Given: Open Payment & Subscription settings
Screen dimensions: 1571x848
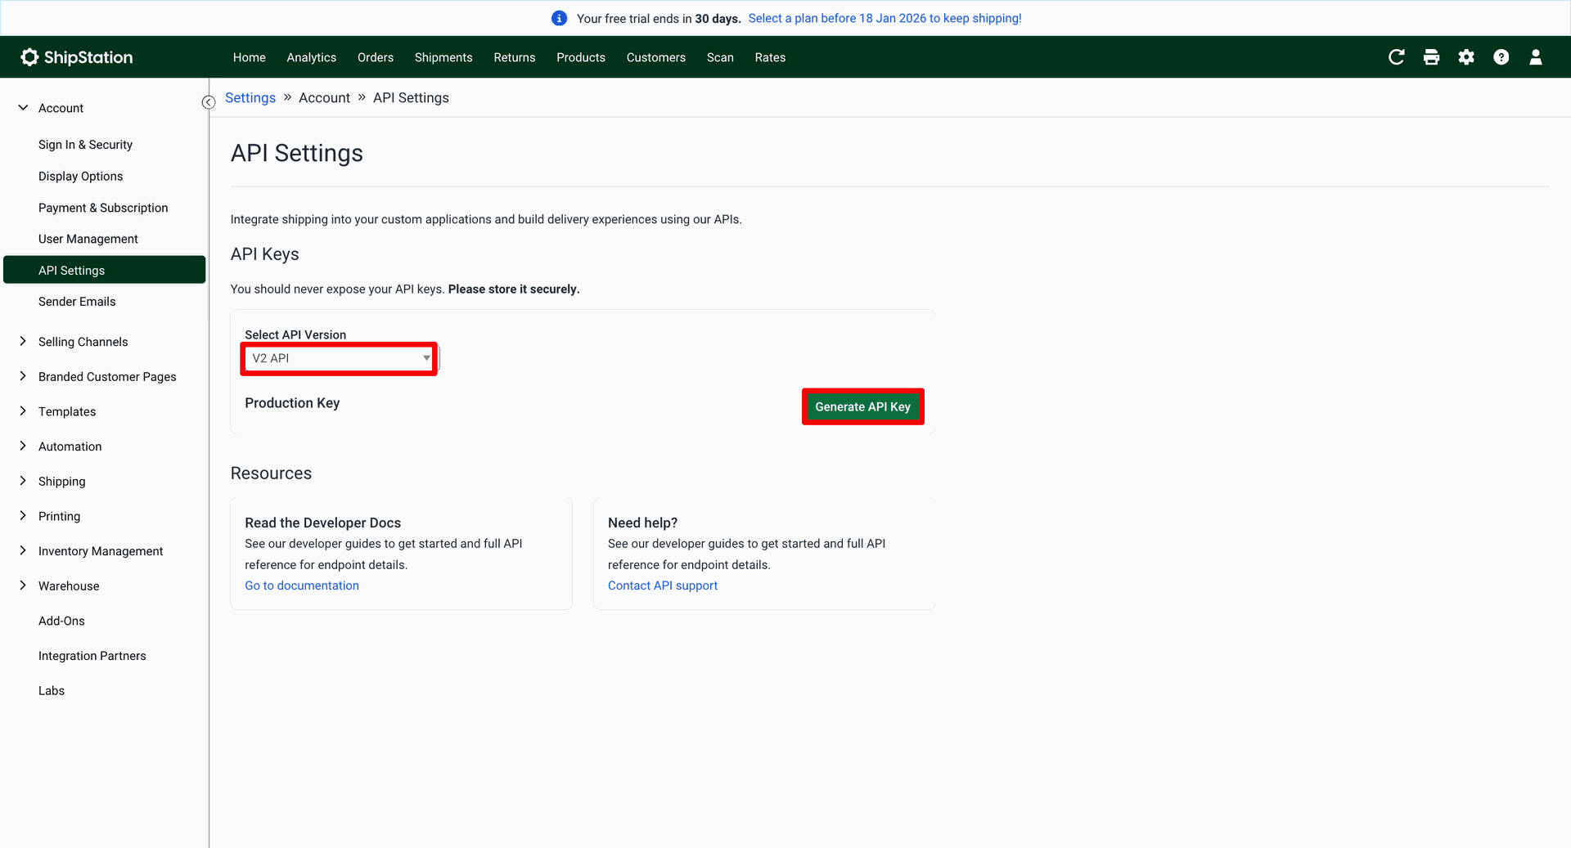Looking at the screenshot, I should [x=103, y=208].
